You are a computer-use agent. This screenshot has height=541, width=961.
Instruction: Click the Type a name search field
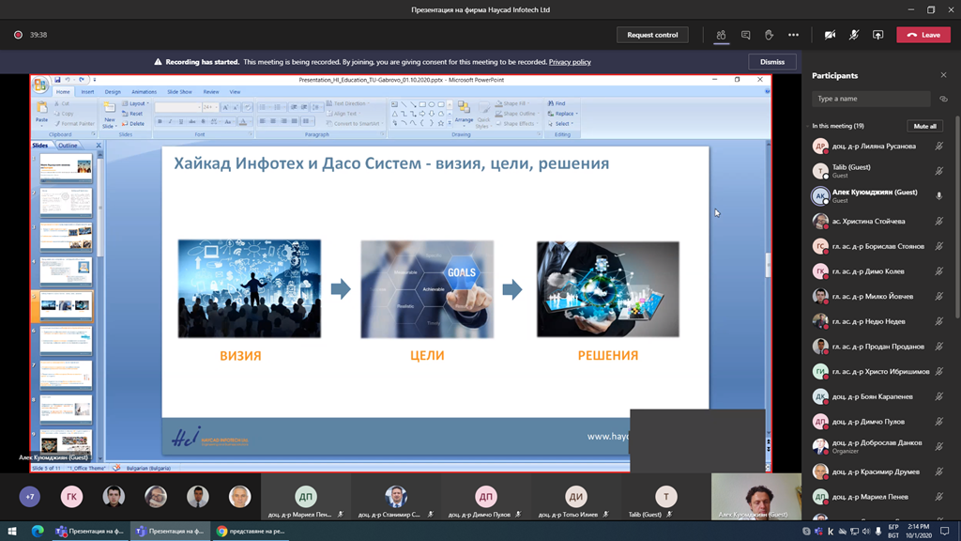(x=871, y=99)
